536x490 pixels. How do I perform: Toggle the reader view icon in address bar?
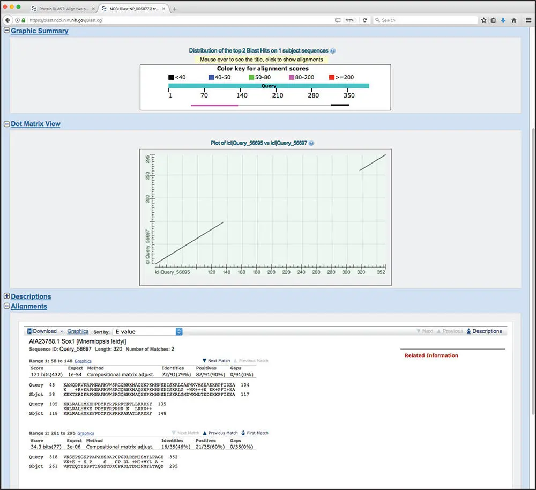point(338,20)
